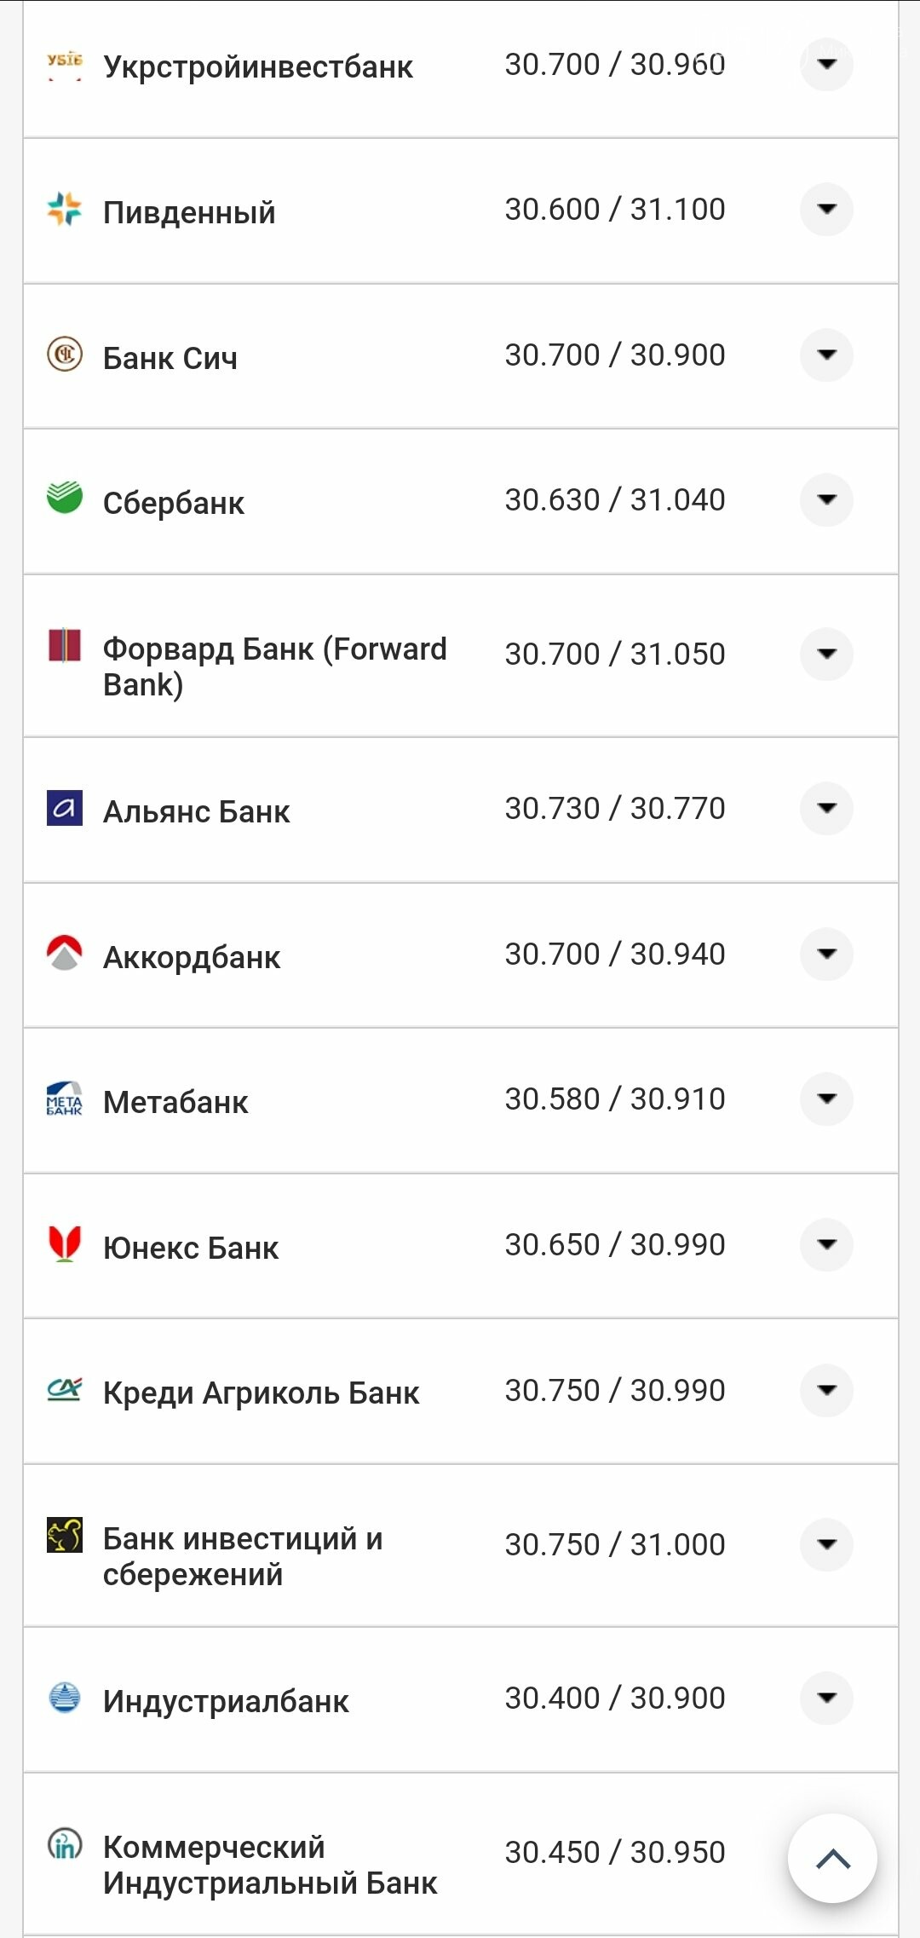
Task: Expand the Альянс Банк row arrow
Action: pyautogui.click(x=826, y=808)
